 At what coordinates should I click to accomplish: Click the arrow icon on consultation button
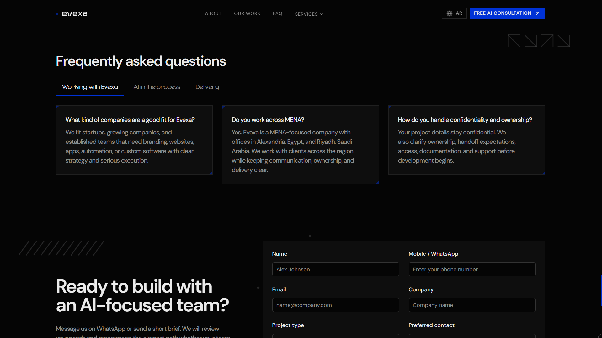538,13
